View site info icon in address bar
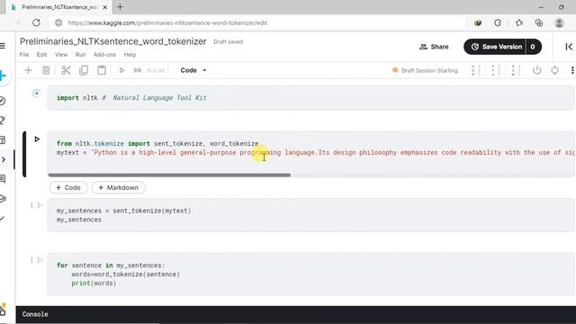The image size is (576, 324). tap(58, 22)
